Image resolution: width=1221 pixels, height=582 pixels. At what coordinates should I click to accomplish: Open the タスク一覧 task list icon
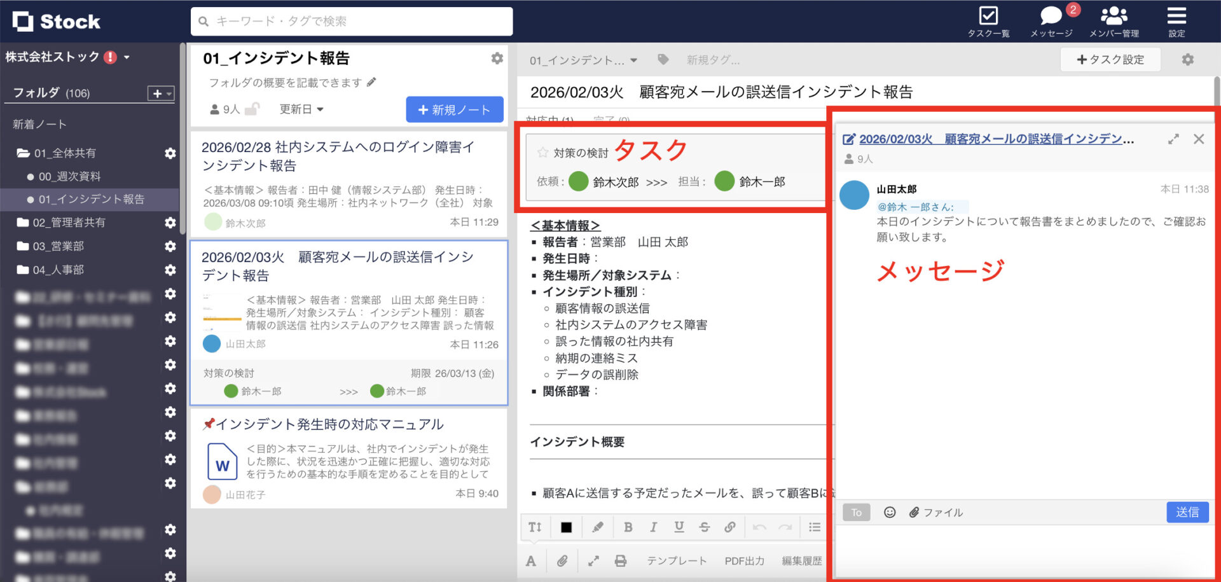[988, 19]
